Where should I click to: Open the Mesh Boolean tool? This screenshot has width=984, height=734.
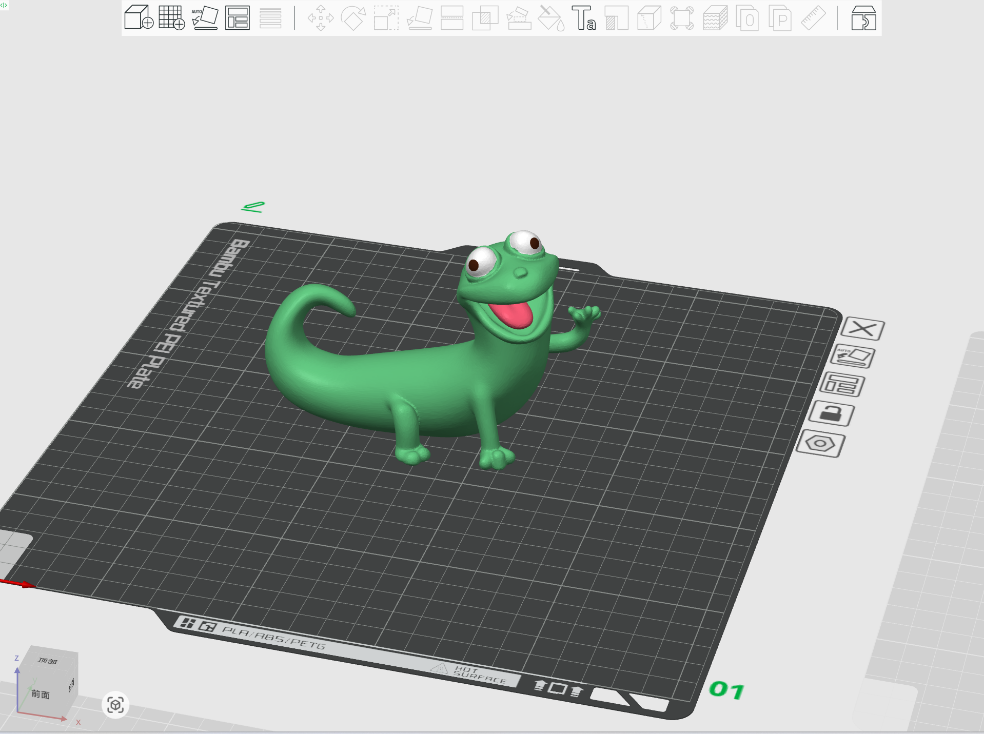click(485, 18)
